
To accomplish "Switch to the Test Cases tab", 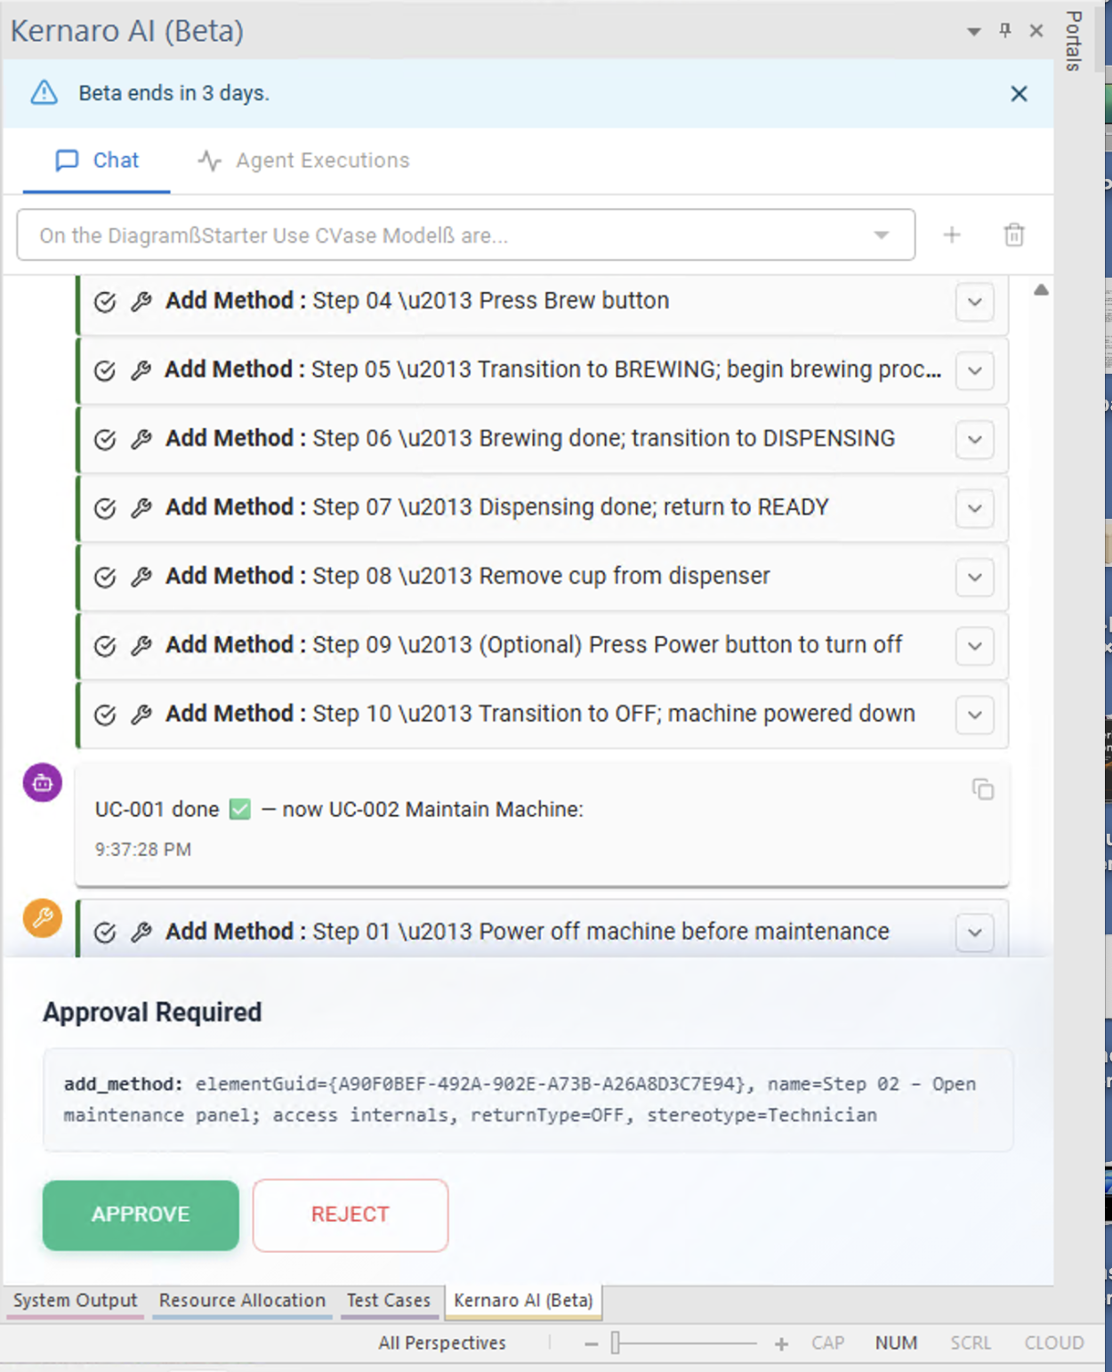I will pyautogui.click(x=389, y=1301).
